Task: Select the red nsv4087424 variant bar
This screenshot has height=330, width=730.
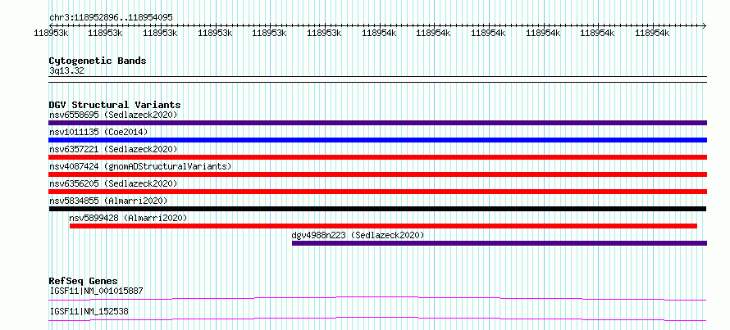Action: (377, 174)
